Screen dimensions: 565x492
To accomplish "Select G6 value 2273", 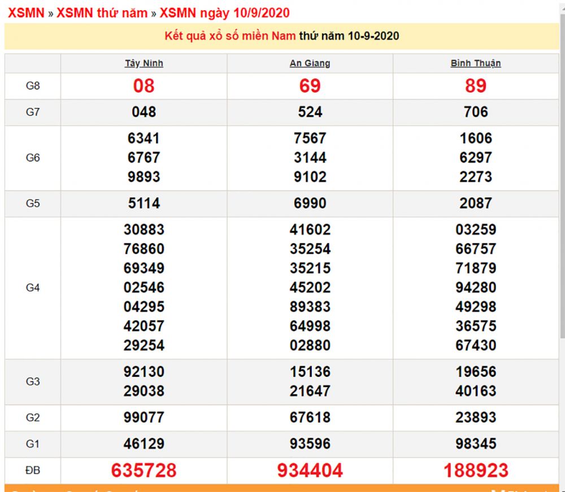I will (476, 177).
